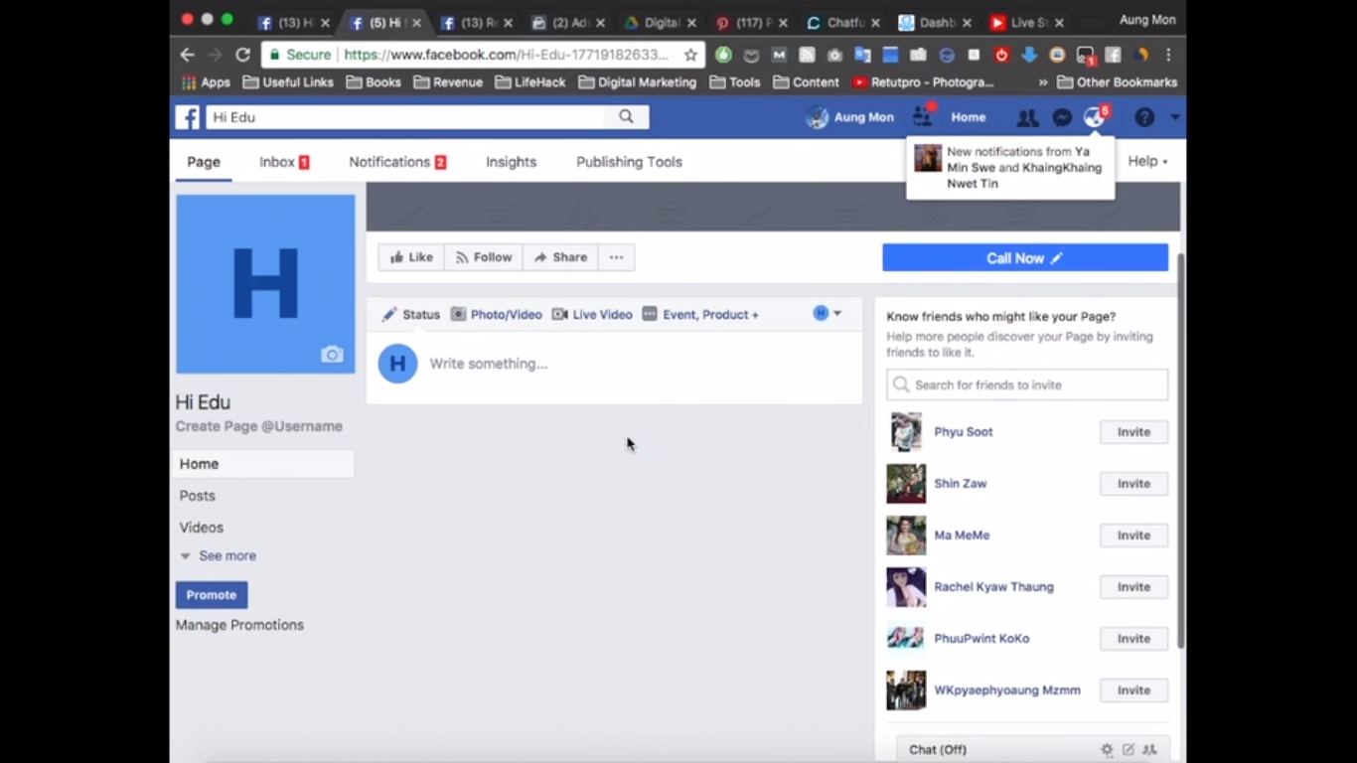Reload the page with browser refresh icon
Image resolution: width=1357 pixels, height=763 pixels.
(242, 55)
